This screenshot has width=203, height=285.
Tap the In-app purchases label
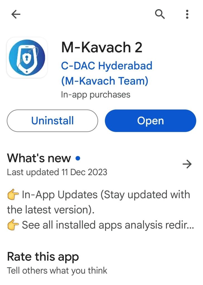pos(96,95)
